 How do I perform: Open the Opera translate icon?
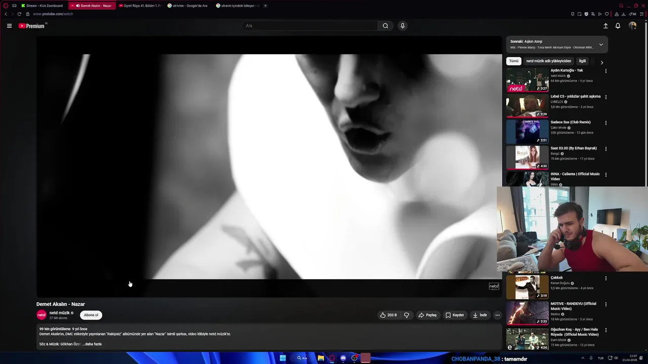tap(593, 14)
